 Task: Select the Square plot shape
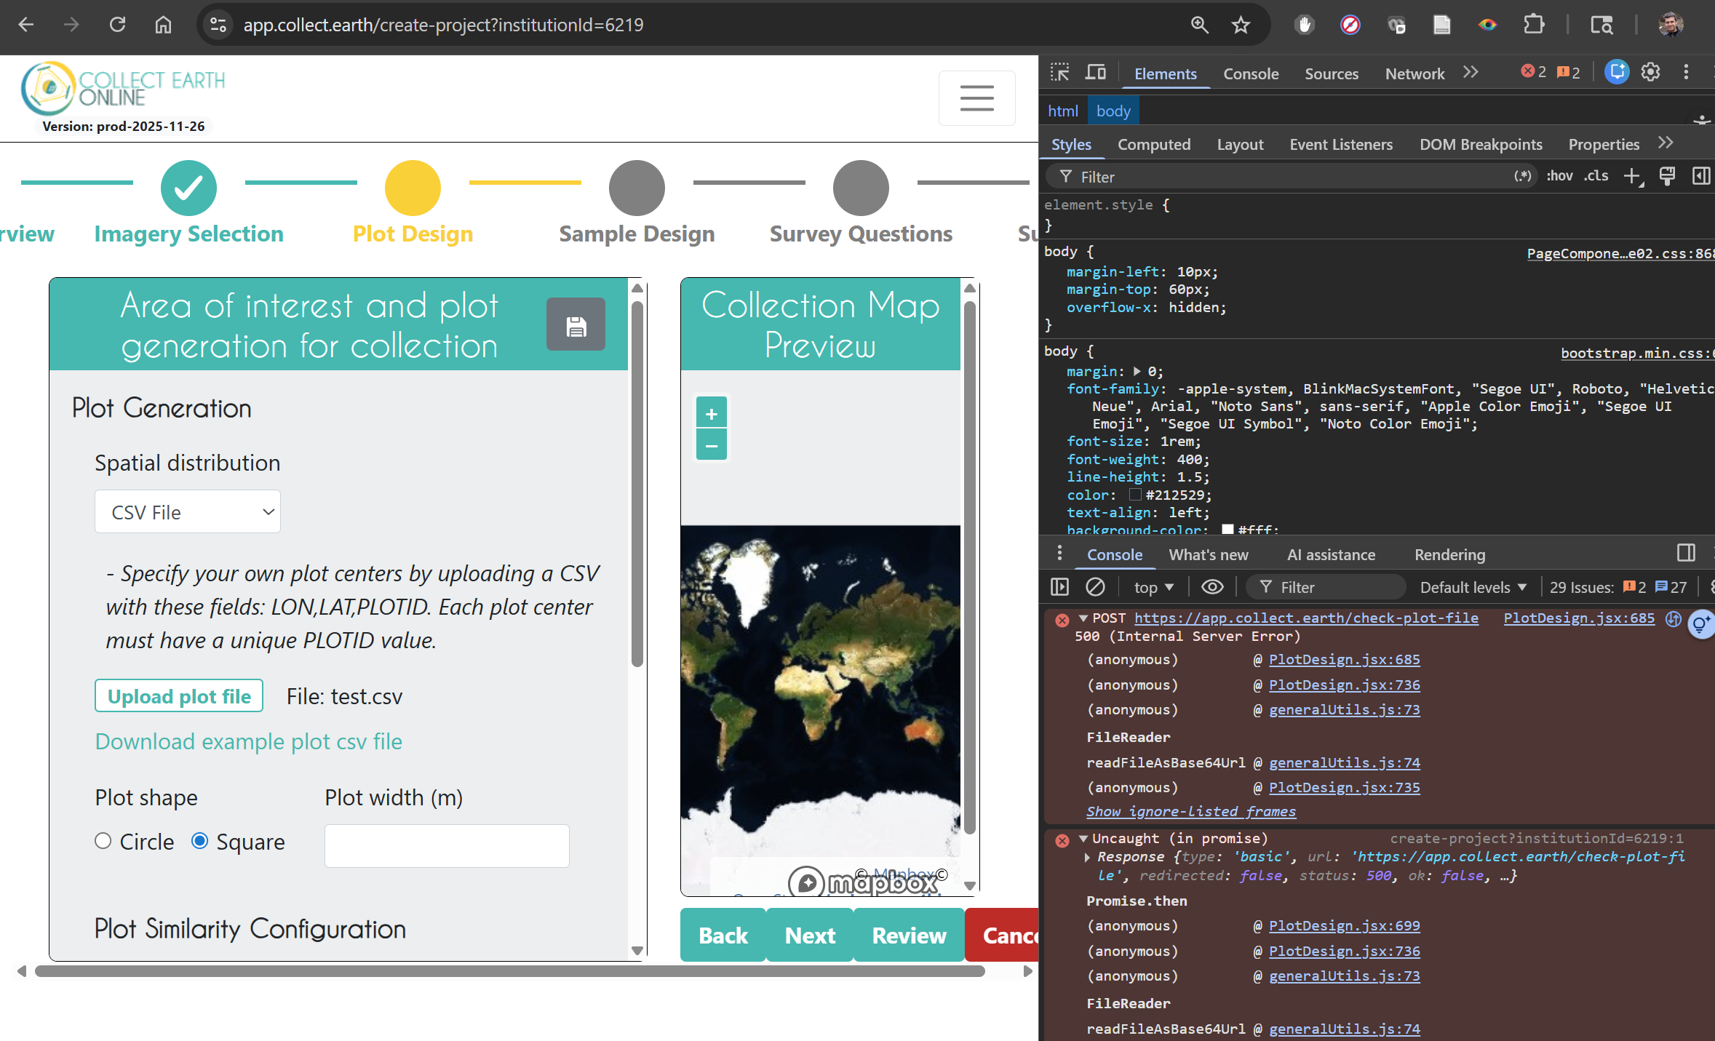[x=199, y=841]
